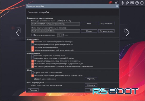The image size is (145, 101).
Task: Toggle Извлекать диск после записи checkbox
Action: pyautogui.click(x=32, y=48)
